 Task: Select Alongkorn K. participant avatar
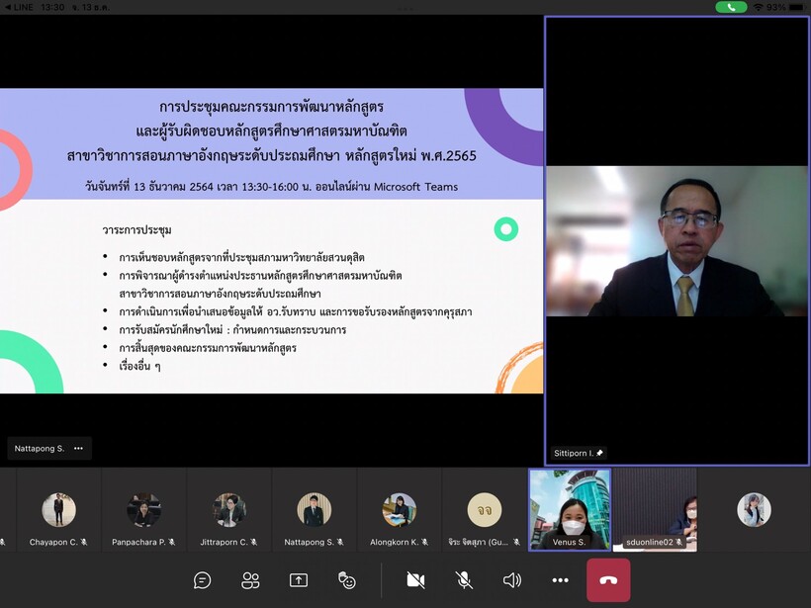(400, 510)
